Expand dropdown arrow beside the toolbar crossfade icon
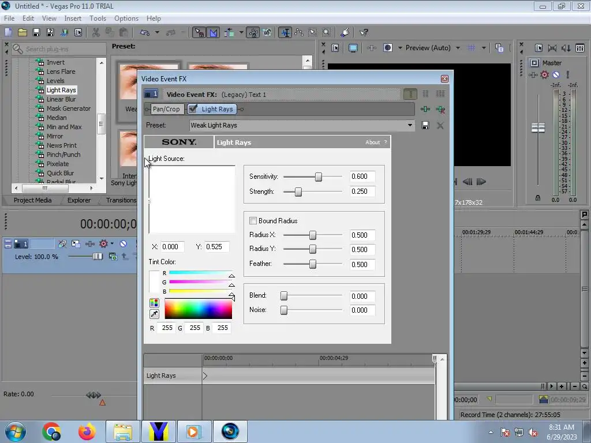 click(241, 32)
